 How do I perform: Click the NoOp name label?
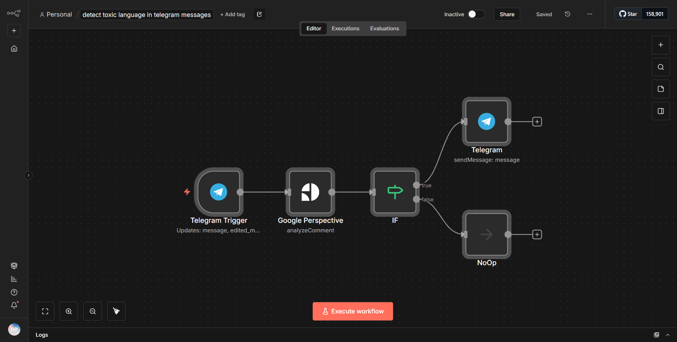tap(487, 263)
